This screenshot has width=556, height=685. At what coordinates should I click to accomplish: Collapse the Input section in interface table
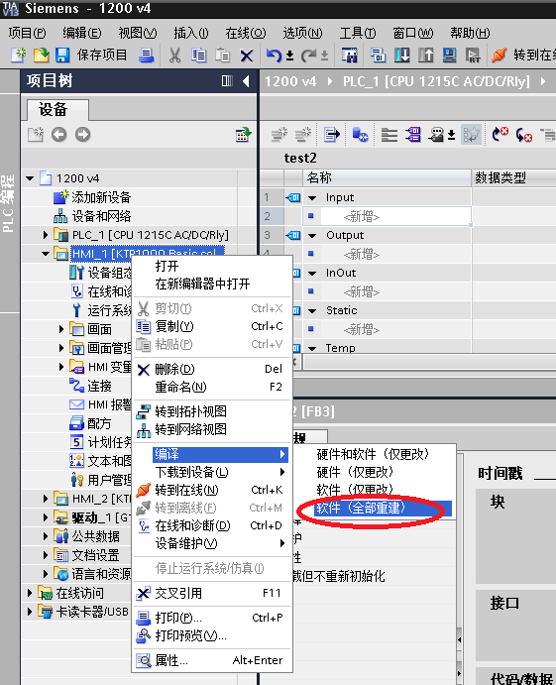coord(312,198)
